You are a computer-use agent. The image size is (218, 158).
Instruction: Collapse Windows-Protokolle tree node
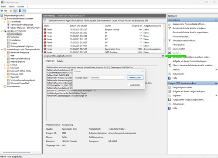2,31
